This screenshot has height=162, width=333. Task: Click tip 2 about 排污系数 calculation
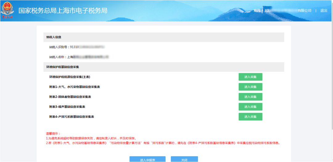(163, 143)
